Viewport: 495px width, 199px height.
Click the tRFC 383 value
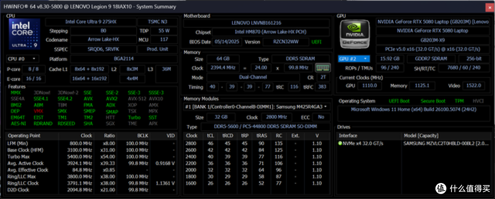322,87
